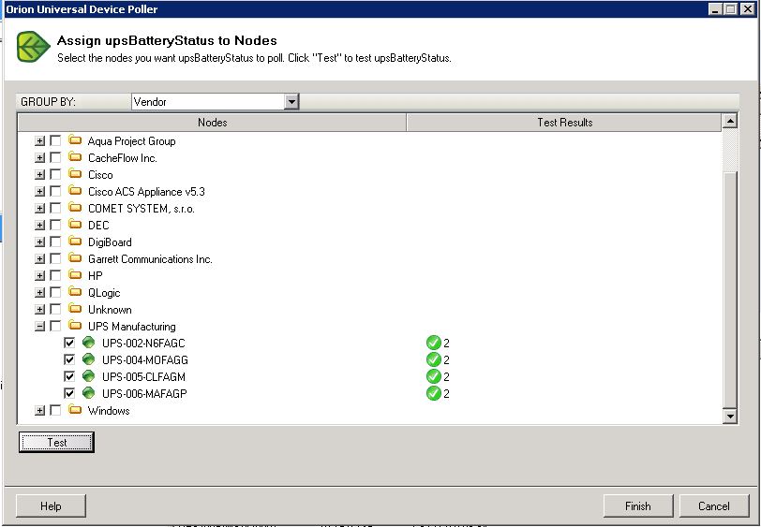761x527 pixels.
Task: Click the HP folder icon
Action: coord(75,275)
